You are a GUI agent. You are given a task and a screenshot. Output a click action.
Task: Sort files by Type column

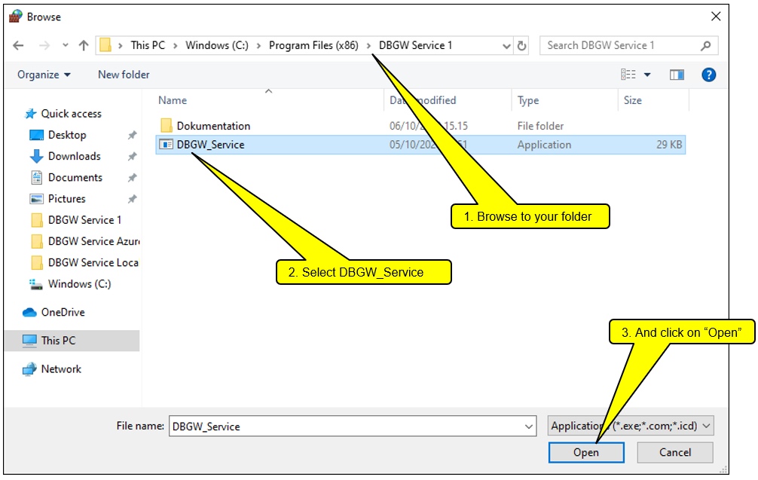point(528,100)
